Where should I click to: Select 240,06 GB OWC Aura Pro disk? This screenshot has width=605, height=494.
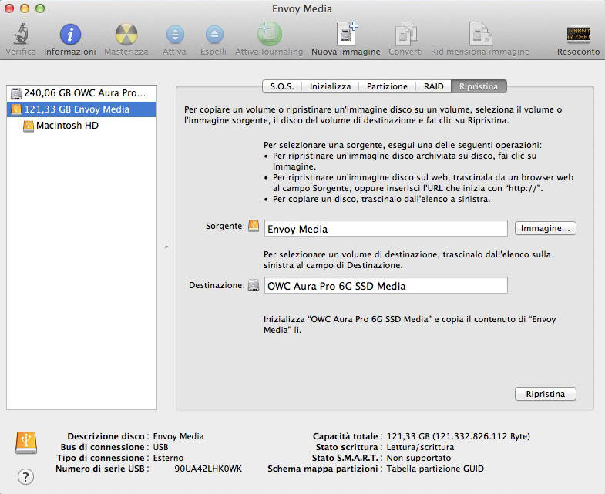[x=82, y=93]
